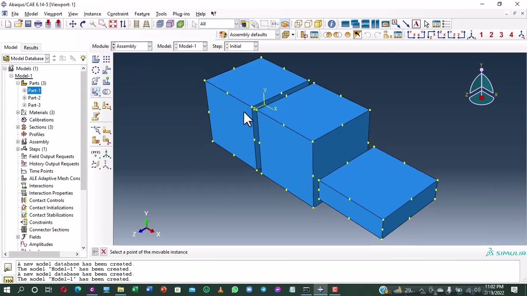Select the Radial Pattern tool
This screenshot has width=527, height=296.
click(x=96, y=70)
